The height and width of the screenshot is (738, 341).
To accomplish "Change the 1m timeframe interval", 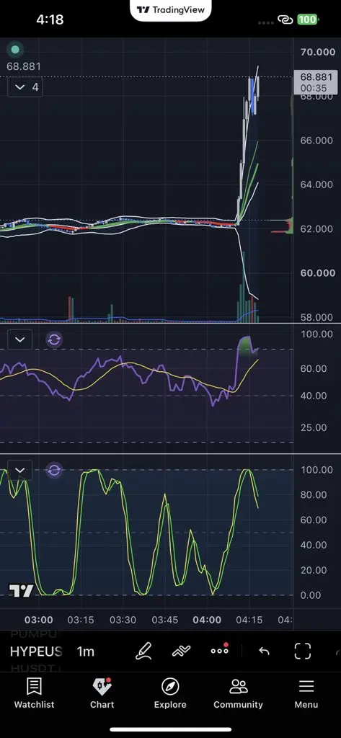I will [x=86, y=652].
